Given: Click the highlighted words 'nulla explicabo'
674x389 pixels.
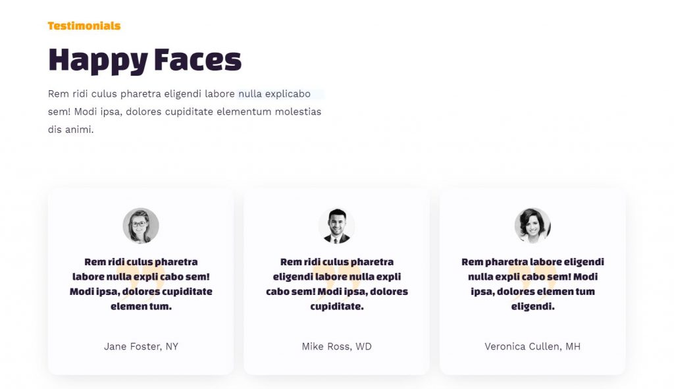Looking at the screenshot, I should tap(274, 93).
